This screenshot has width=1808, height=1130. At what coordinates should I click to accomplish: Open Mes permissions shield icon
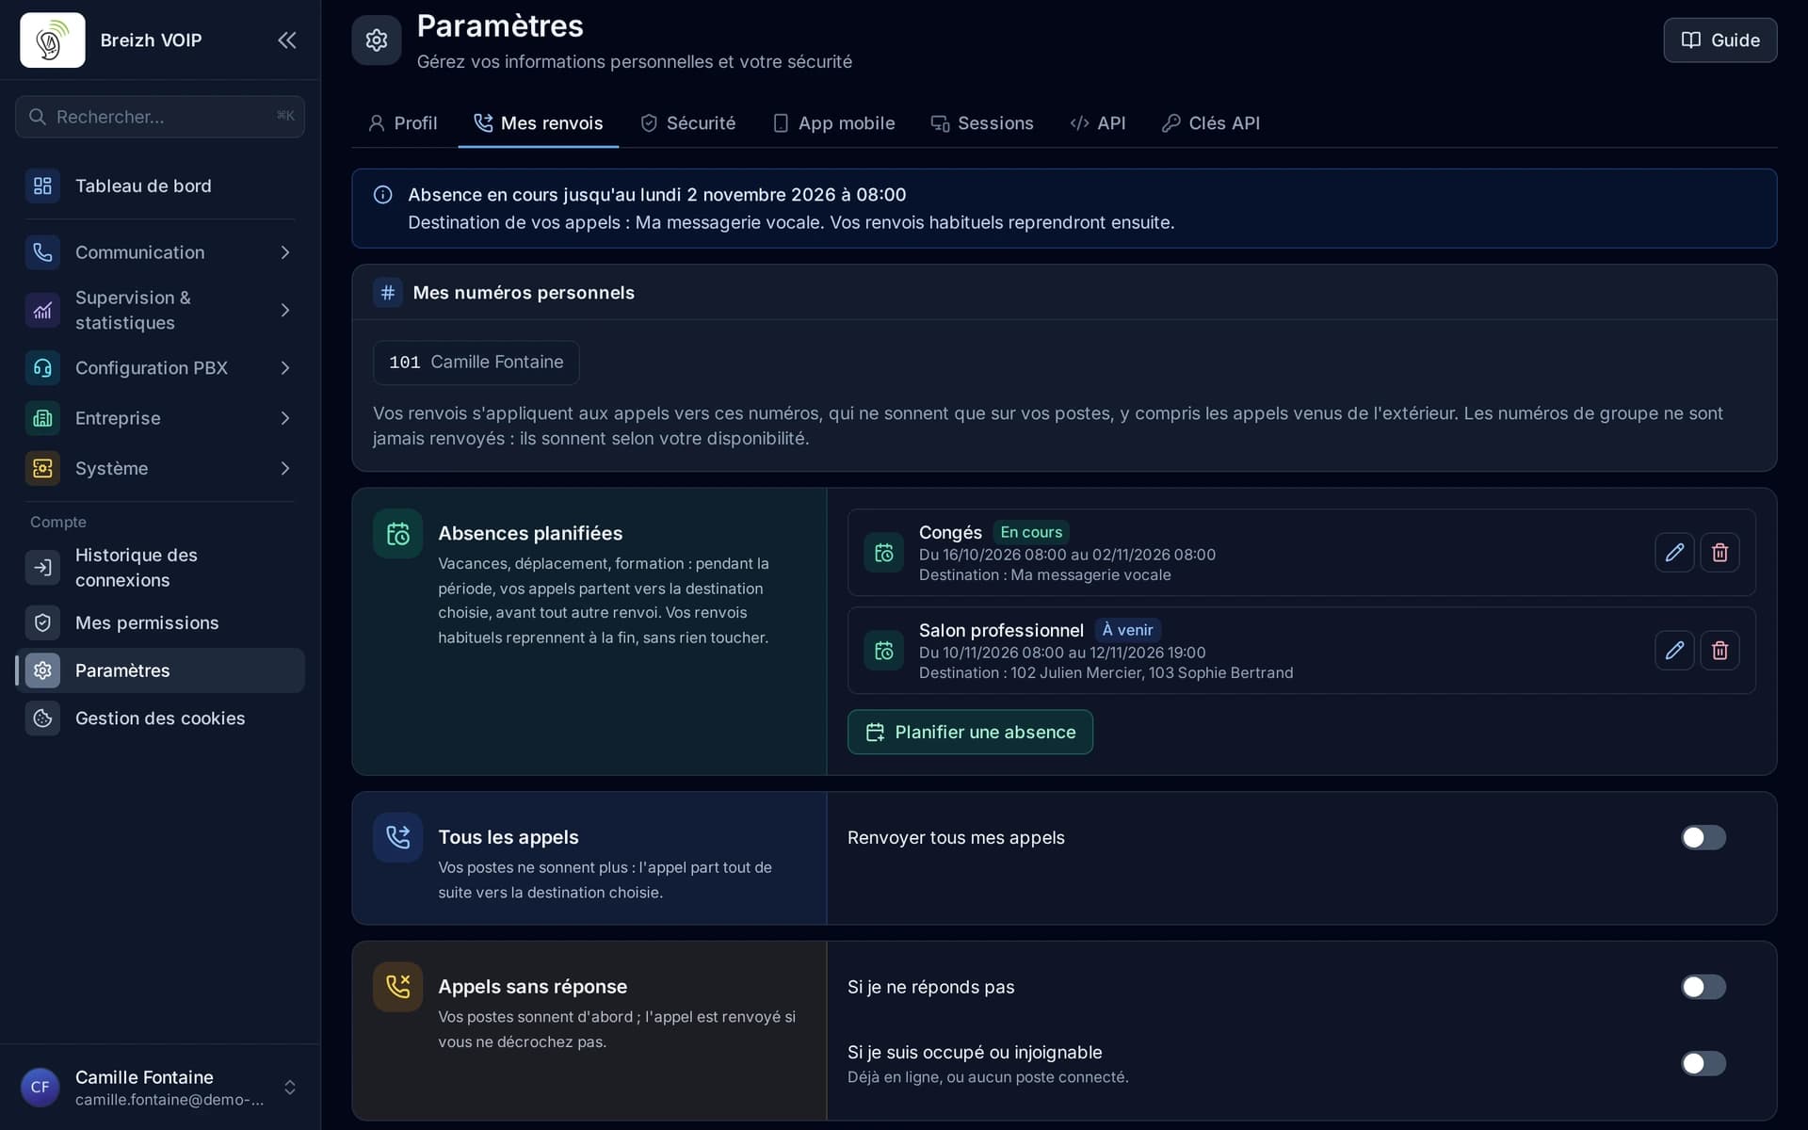[42, 622]
